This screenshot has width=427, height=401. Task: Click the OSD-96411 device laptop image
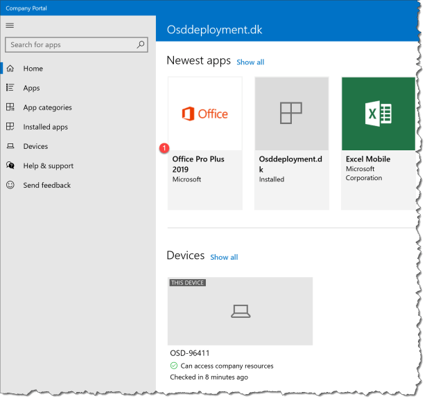click(x=240, y=311)
